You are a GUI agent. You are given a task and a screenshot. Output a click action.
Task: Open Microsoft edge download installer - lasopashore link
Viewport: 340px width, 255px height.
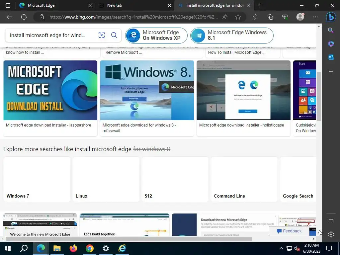[48, 125]
